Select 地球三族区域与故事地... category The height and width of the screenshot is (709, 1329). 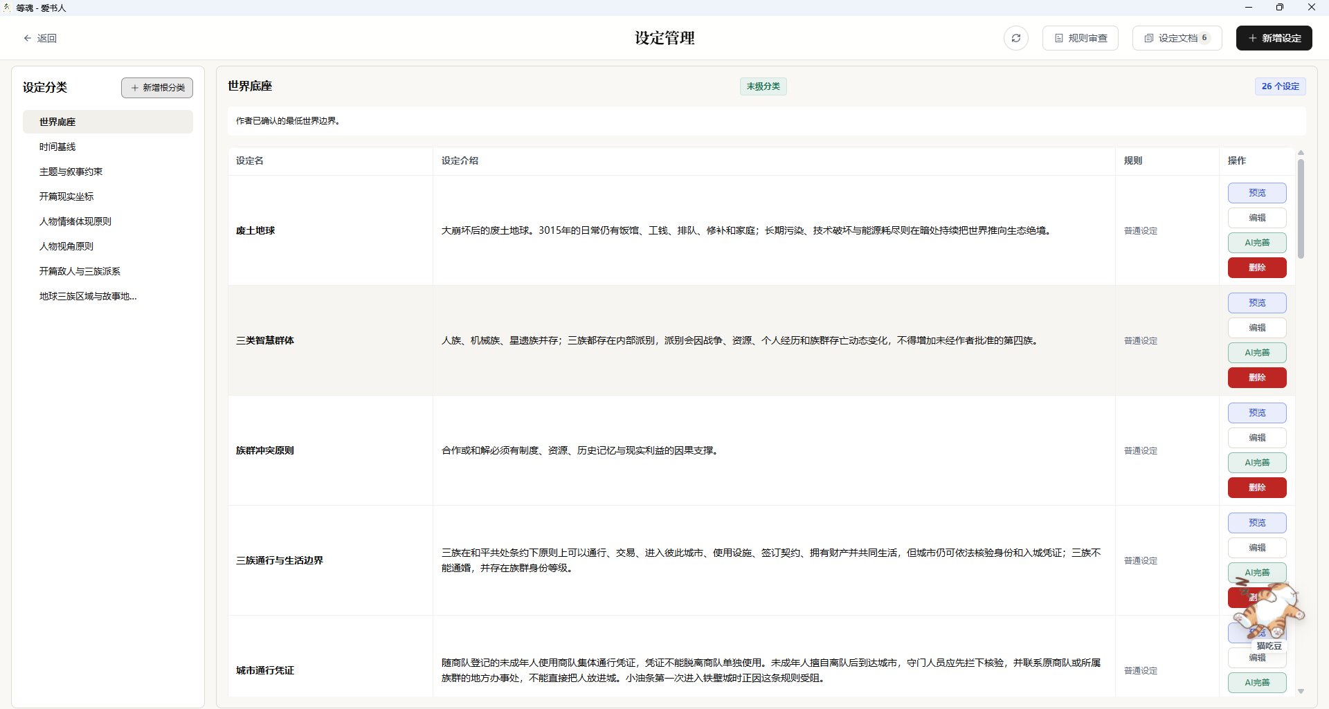pos(108,296)
